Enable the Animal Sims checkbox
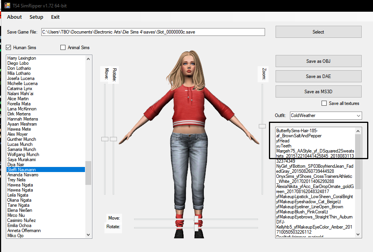The image size is (373, 252). point(63,48)
